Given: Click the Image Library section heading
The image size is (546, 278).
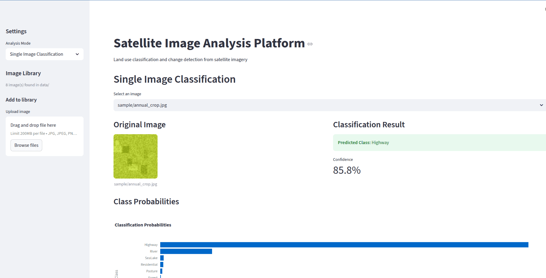Looking at the screenshot, I should click(23, 73).
